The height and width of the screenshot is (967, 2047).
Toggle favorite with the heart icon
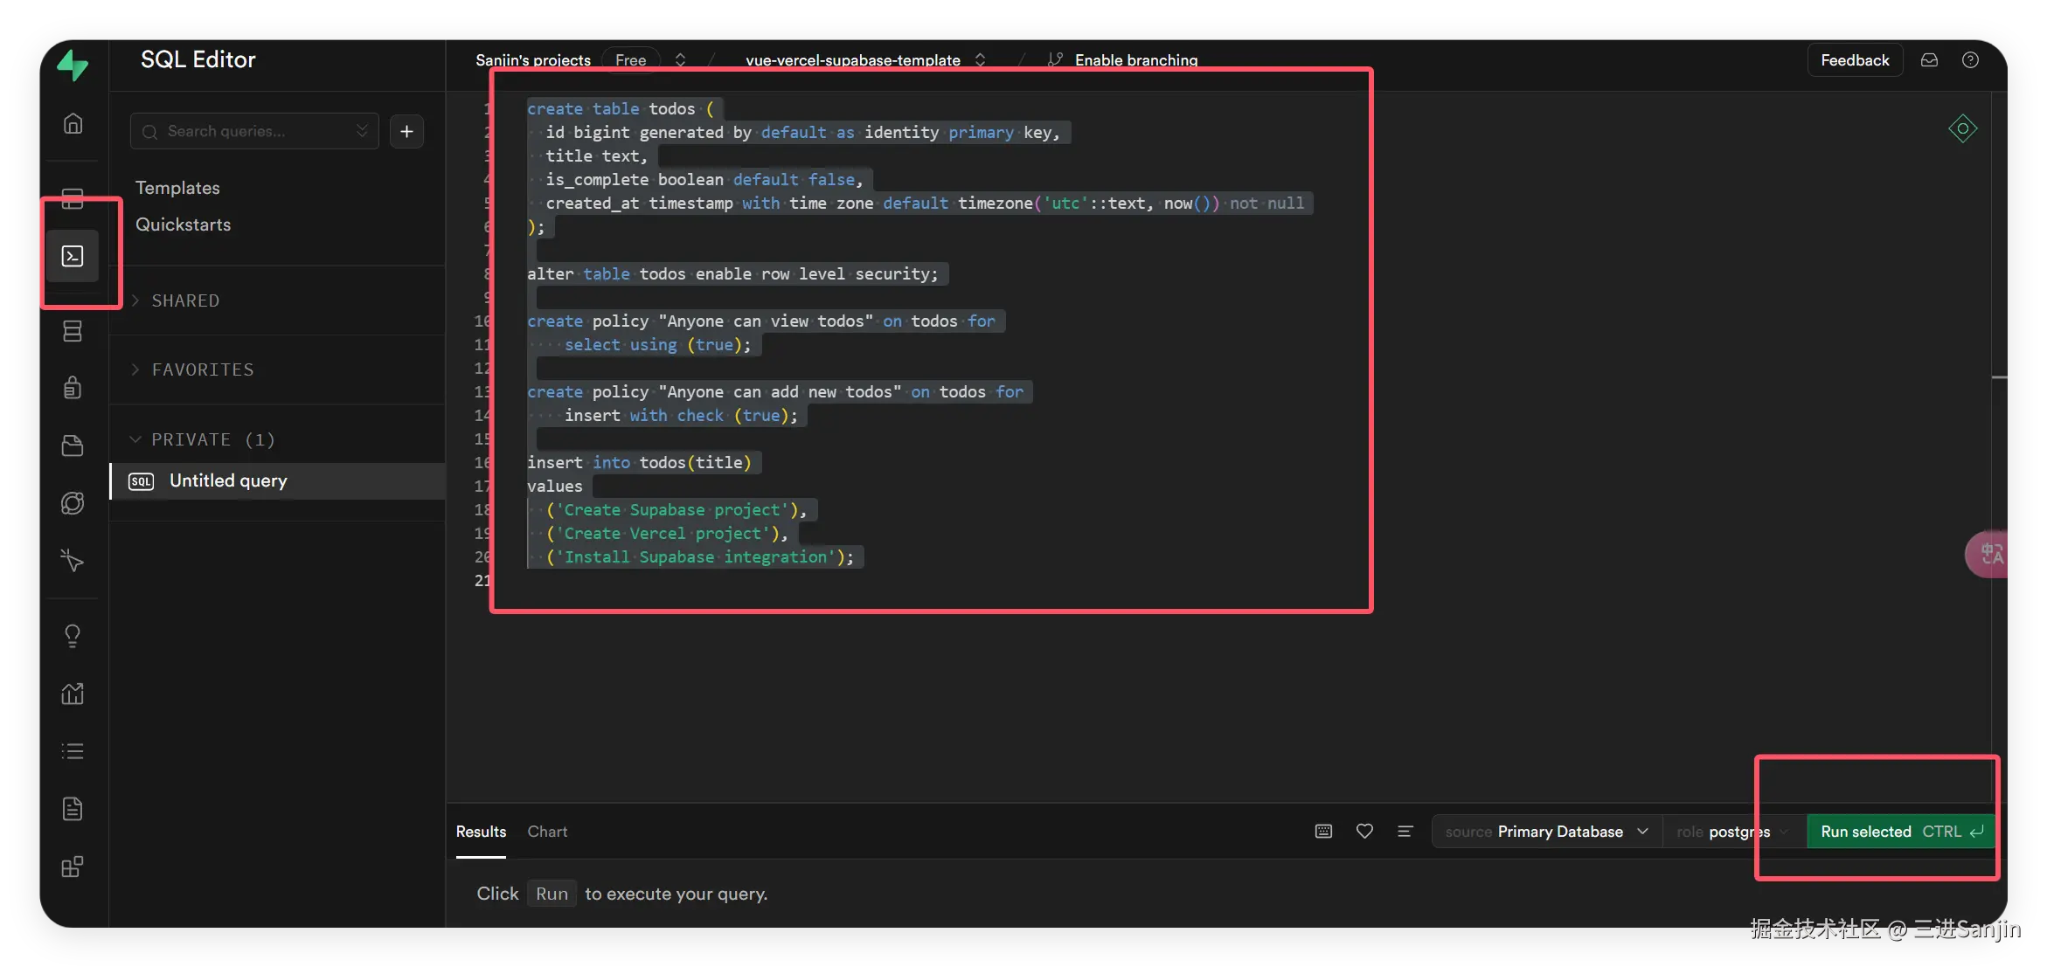coord(1364,832)
